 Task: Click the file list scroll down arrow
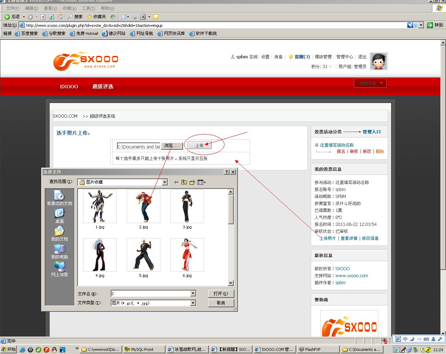tap(231, 283)
